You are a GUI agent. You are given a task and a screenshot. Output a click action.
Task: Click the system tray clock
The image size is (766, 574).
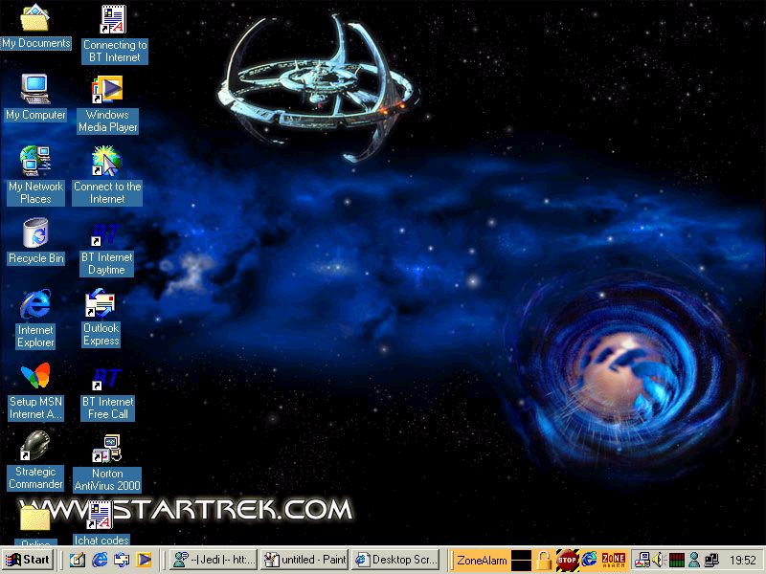(x=742, y=560)
